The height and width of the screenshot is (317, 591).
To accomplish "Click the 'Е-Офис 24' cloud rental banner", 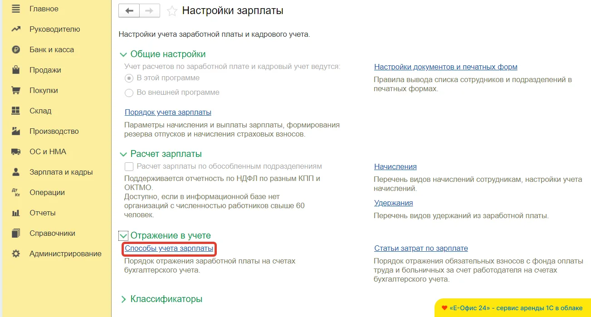I will [513, 307].
